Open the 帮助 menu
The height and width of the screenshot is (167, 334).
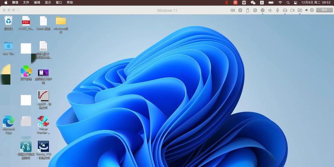click(70, 3)
